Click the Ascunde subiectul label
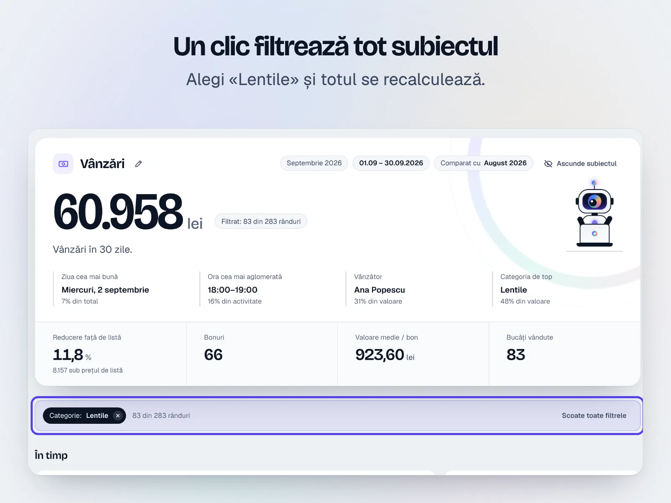This screenshot has width=671, height=503. [586, 163]
